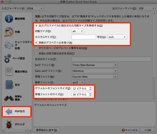
Task: Select the PDF出力 arrow icon
Action: coord(9,111)
